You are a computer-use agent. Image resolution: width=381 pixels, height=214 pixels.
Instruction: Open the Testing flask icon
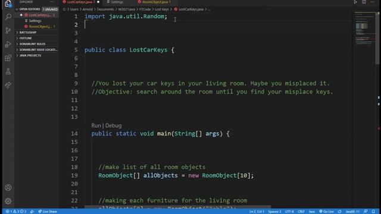coord(8,71)
